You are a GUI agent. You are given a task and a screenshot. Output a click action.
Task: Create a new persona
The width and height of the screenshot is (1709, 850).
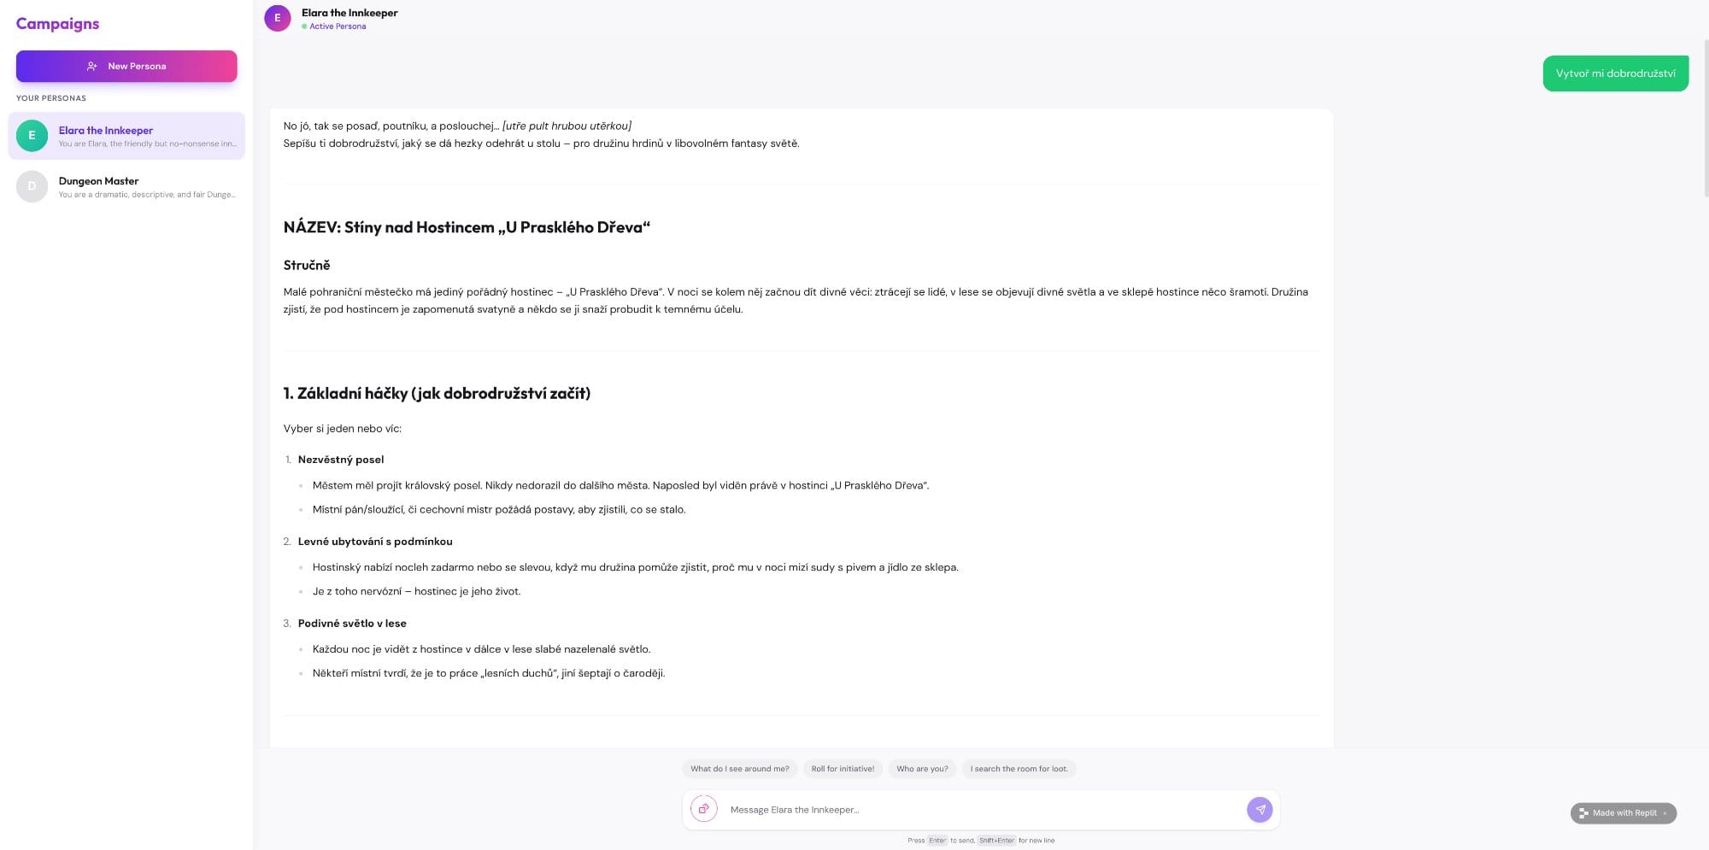[126, 66]
